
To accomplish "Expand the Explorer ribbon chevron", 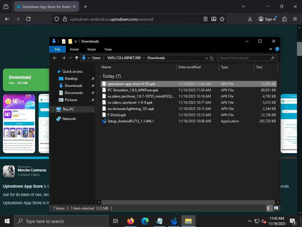I will [271, 49].
